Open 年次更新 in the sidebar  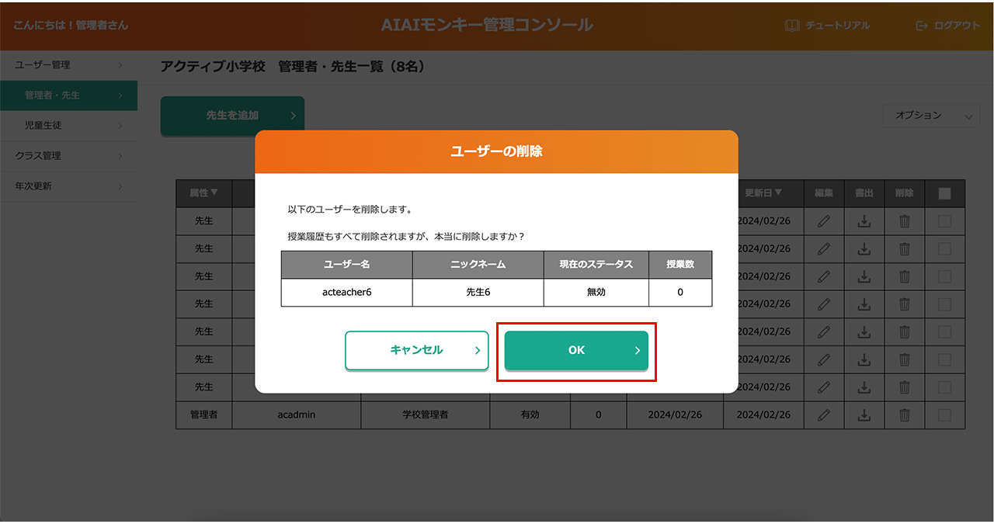(x=68, y=186)
